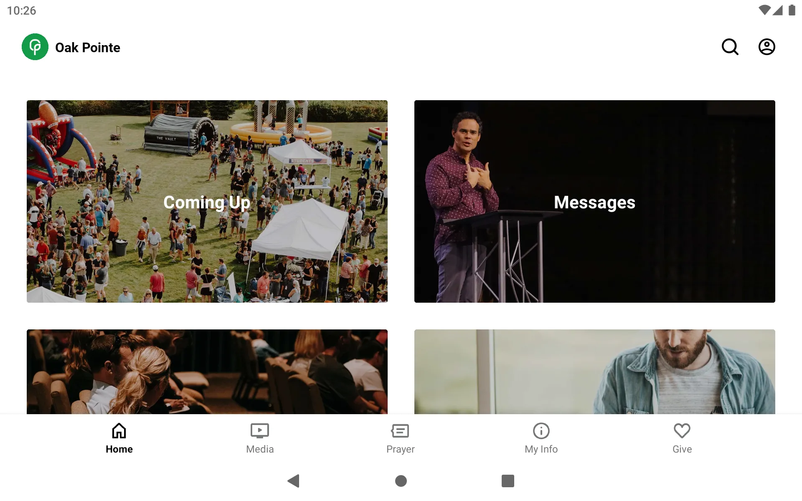Toggle Prayer request submission

(401, 438)
